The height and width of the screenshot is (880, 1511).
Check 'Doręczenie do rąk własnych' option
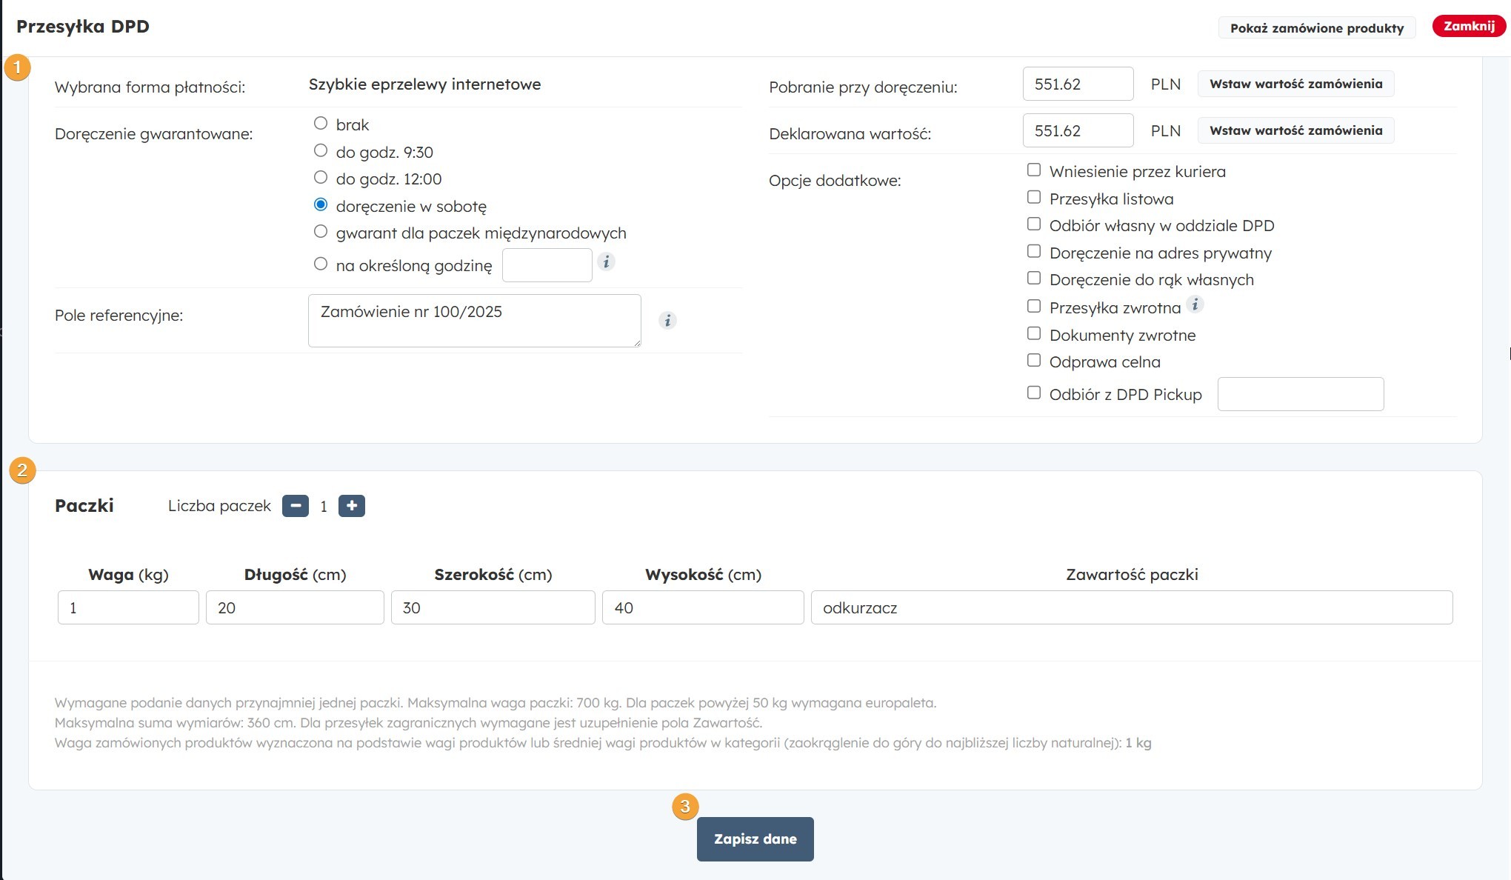pyautogui.click(x=1034, y=279)
